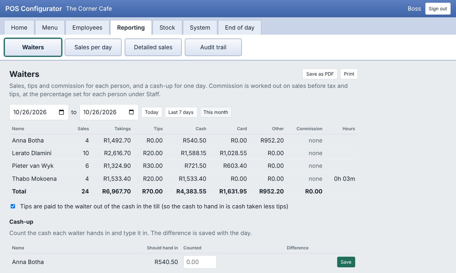Print the Waiters report
Screen dimensions: 456x273
pyautogui.click(x=349, y=74)
